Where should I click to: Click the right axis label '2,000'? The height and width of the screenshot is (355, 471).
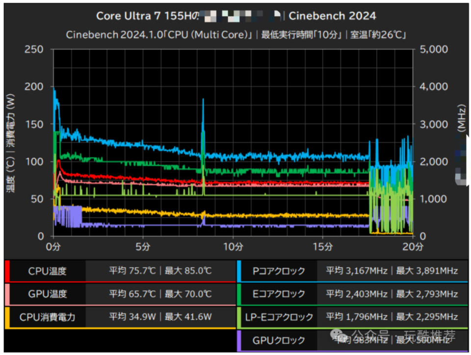point(434,162)
